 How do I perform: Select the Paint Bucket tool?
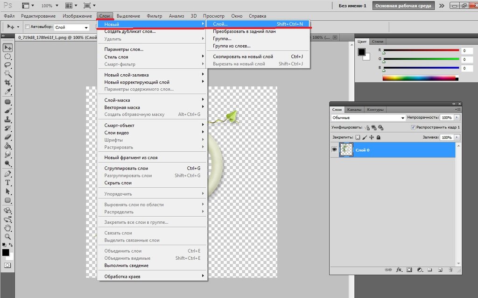point(7,146)
